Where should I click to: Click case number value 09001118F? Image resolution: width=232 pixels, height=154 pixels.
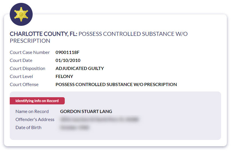click(67, 52)
